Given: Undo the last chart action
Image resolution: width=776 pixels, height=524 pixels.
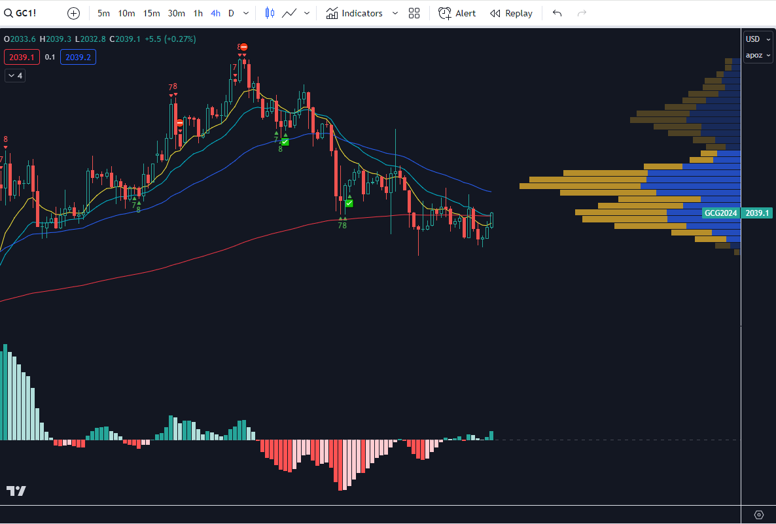Looking at the screenshot, I should click(557, 13).
